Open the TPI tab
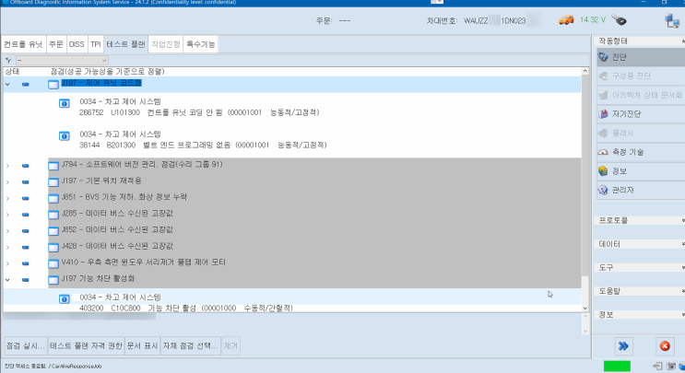 coord(96,44)
